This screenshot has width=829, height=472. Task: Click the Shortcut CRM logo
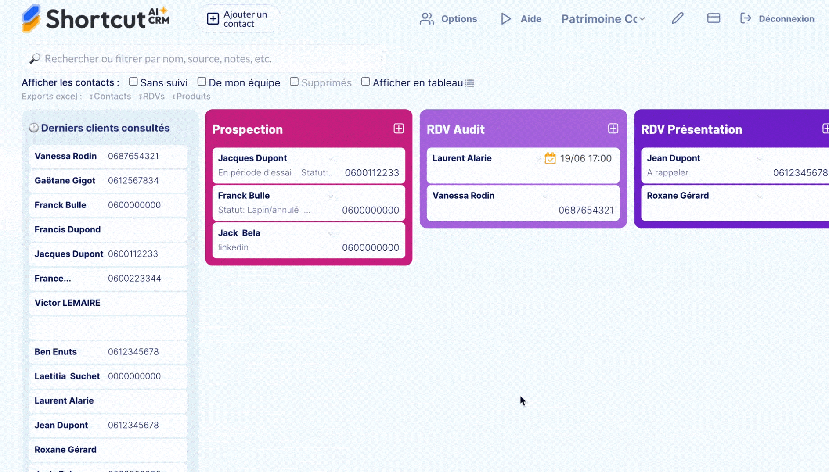tap(95, 19)
